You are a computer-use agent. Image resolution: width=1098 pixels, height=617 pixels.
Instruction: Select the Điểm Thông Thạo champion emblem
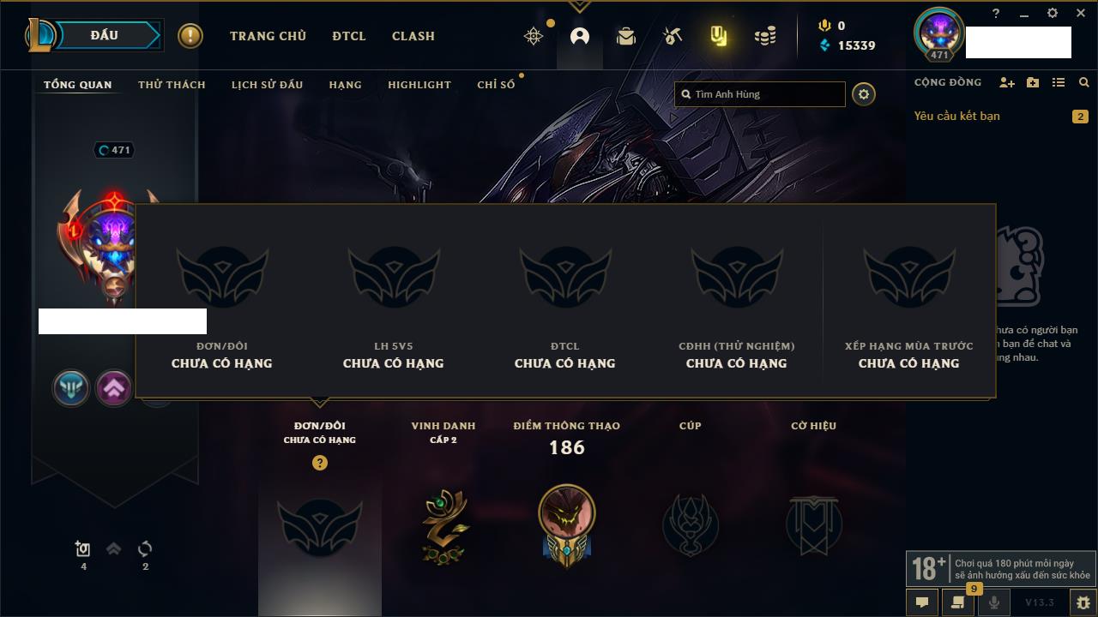point(567,524)
